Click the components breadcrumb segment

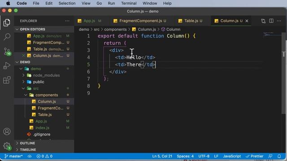pyautogui.click(x=115, y=30)
